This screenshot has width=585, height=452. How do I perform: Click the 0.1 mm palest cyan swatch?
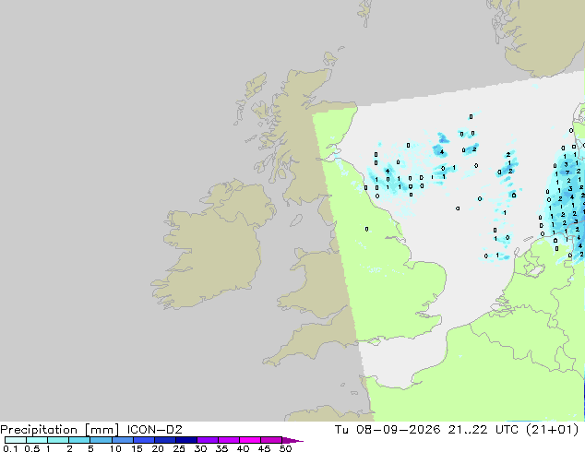[16, 440]
